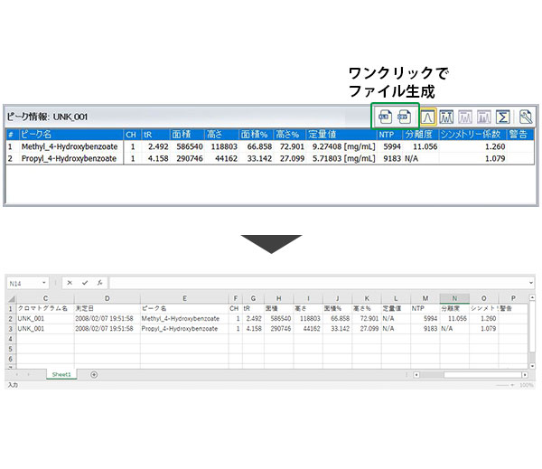Image resolution: width=542 pixels, height=469 pixels.
Task: Click the 分離度 column header in peak table
Action: tap(421, 135)
